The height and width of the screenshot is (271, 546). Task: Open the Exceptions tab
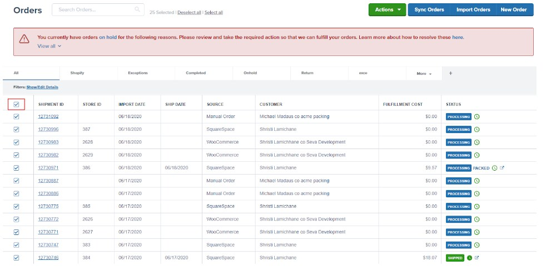pos(146,73)
